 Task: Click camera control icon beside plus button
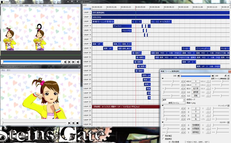[226, 76]
